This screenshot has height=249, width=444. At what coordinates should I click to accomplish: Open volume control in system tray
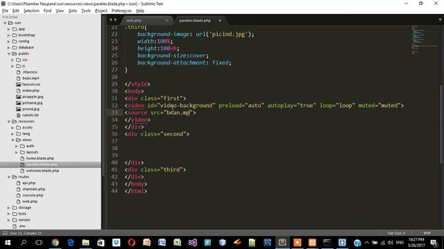(391, 243)
